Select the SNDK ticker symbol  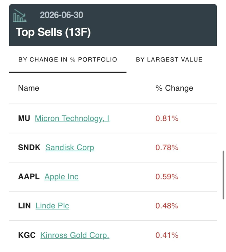pos(29,147)
